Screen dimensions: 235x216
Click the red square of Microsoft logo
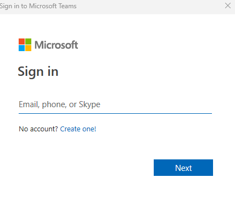pos(21,41)
